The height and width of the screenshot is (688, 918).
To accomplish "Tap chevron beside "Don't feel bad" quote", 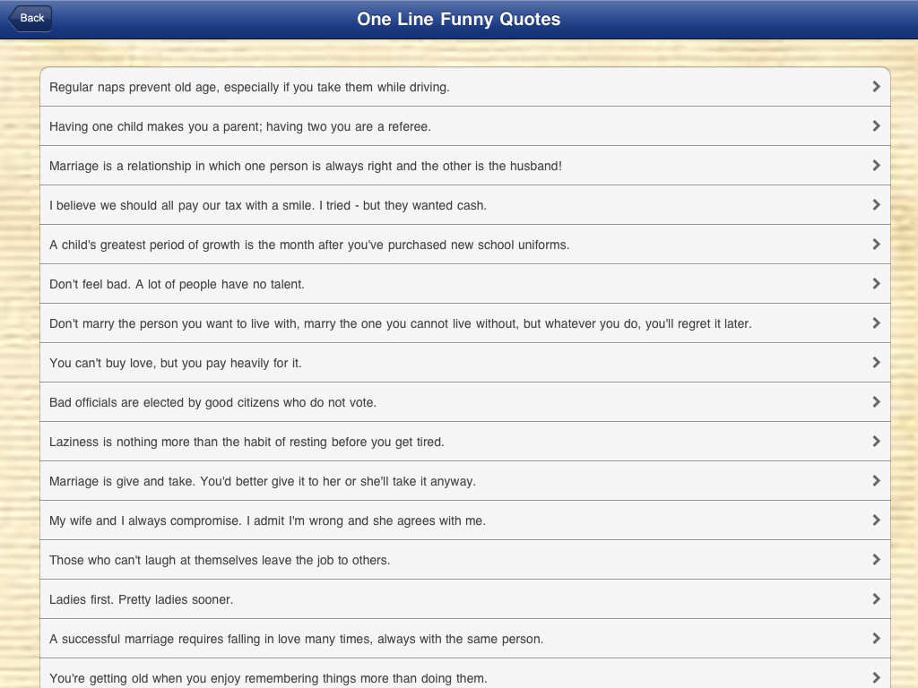I will (876, 284).
